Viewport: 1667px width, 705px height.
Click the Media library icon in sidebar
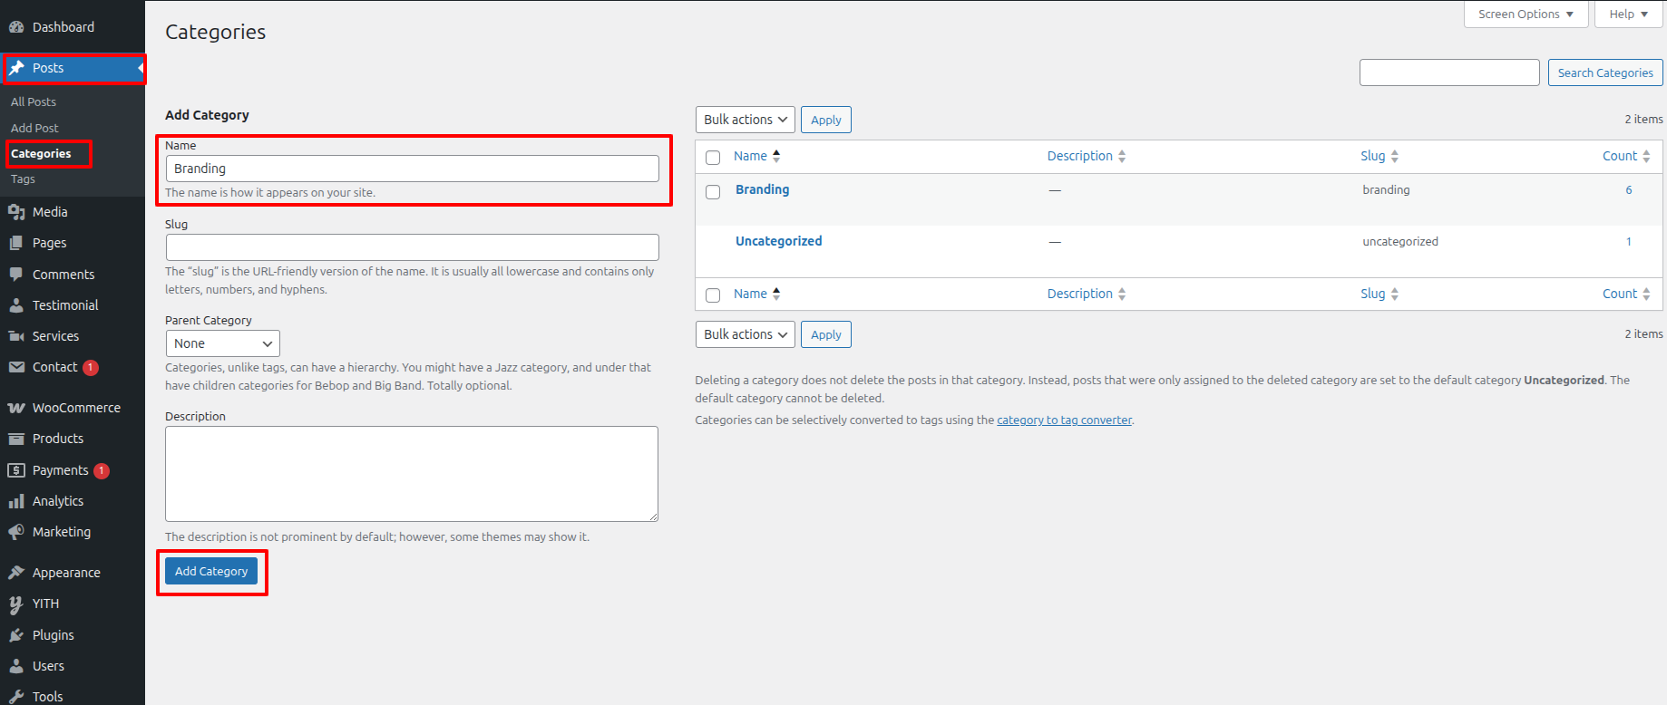[x=16, y=212]
